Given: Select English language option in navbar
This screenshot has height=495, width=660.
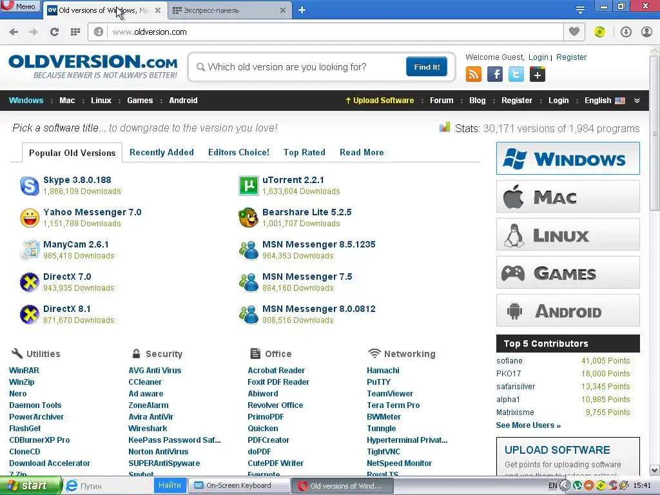Looking at the screenshot, I should [x=605, y=101].
